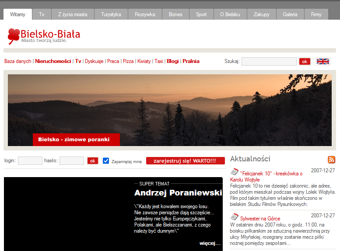The image size is (340, 251).
Task: Click the red Tv link in submenu
Action: click(78, 61)
